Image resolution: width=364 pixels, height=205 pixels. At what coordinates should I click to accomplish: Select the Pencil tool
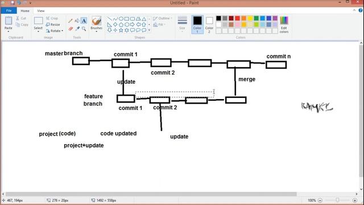[x=71, y=21]
